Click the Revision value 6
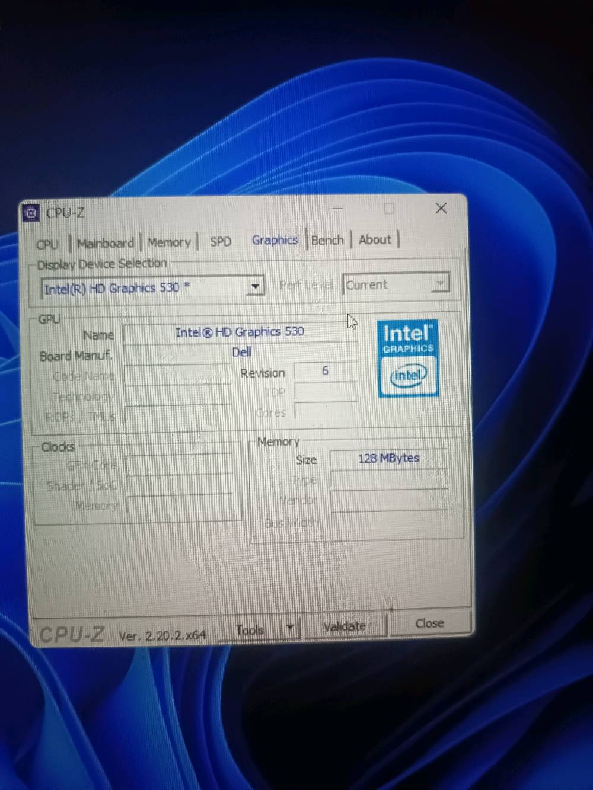Screen dimensions: 593x790 pyautogui.click(x=325, y=371)
